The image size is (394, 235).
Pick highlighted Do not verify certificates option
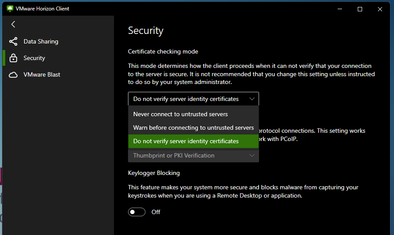point(186,141)
